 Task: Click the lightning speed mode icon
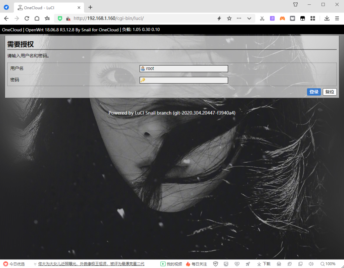(x=219, y=19)
